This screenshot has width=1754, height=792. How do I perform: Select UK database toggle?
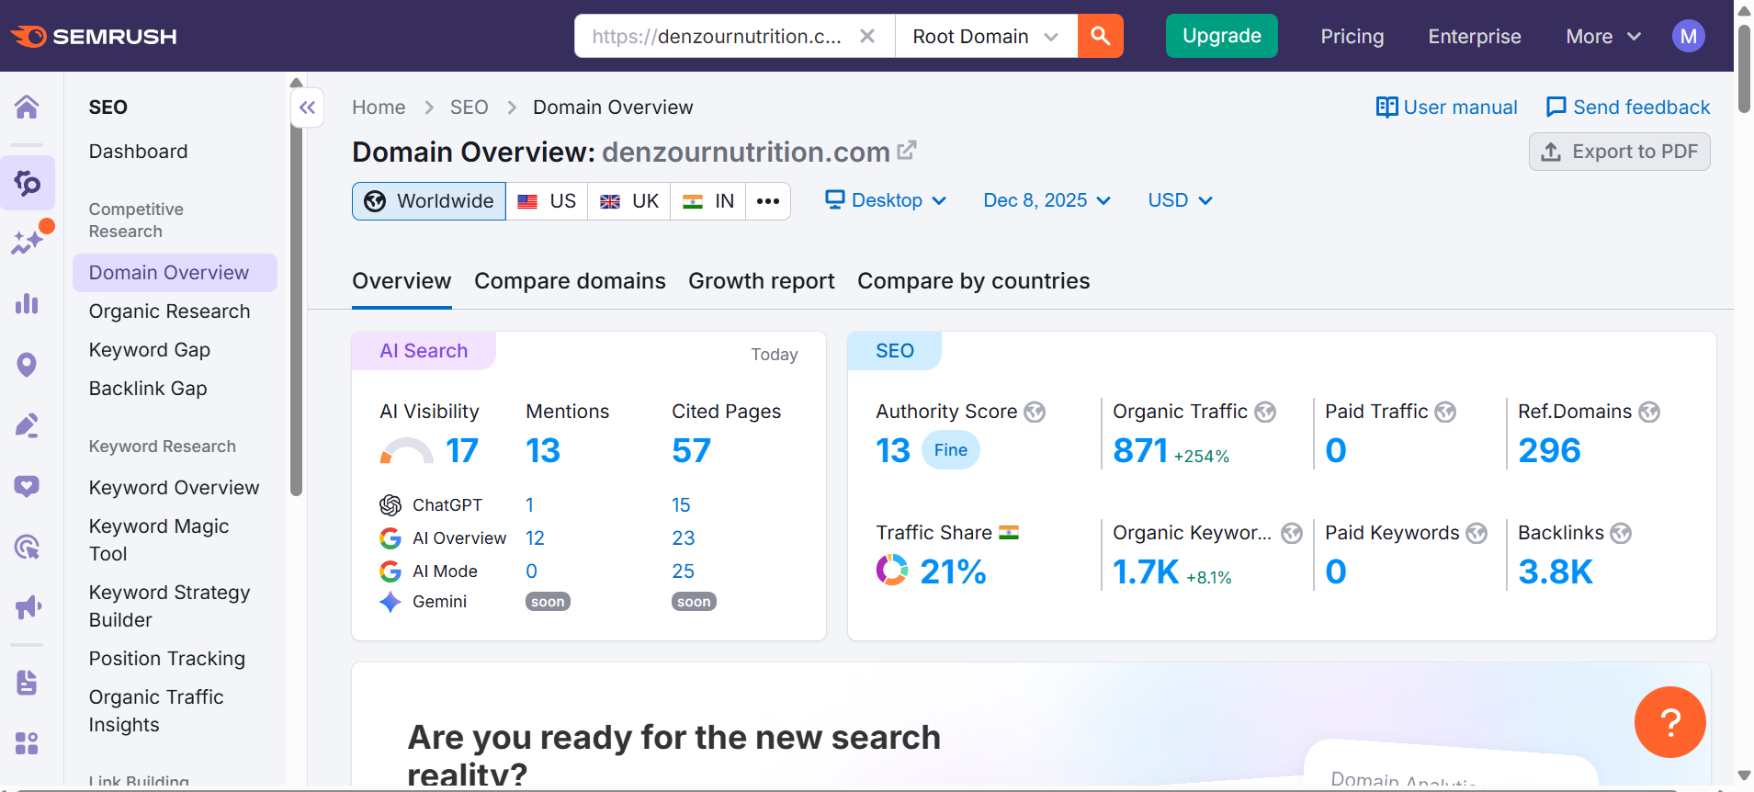[x=629, y=201]
